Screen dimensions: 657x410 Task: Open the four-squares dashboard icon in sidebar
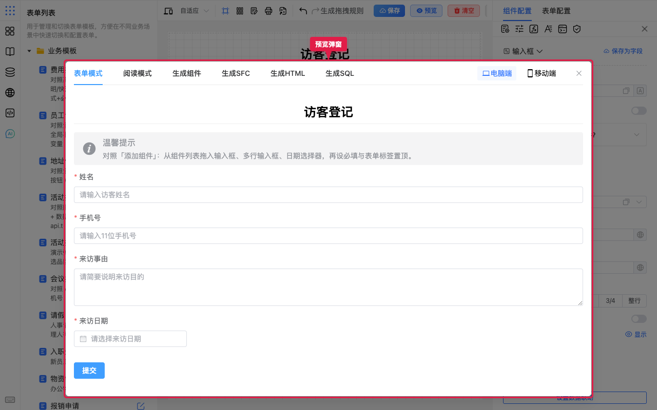[x=10, y=31]
